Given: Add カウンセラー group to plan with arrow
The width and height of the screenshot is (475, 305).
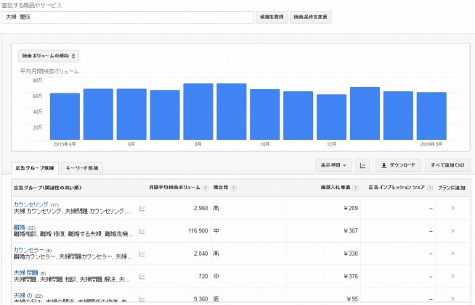Looking at the screenshot, I should pos(453,252).
